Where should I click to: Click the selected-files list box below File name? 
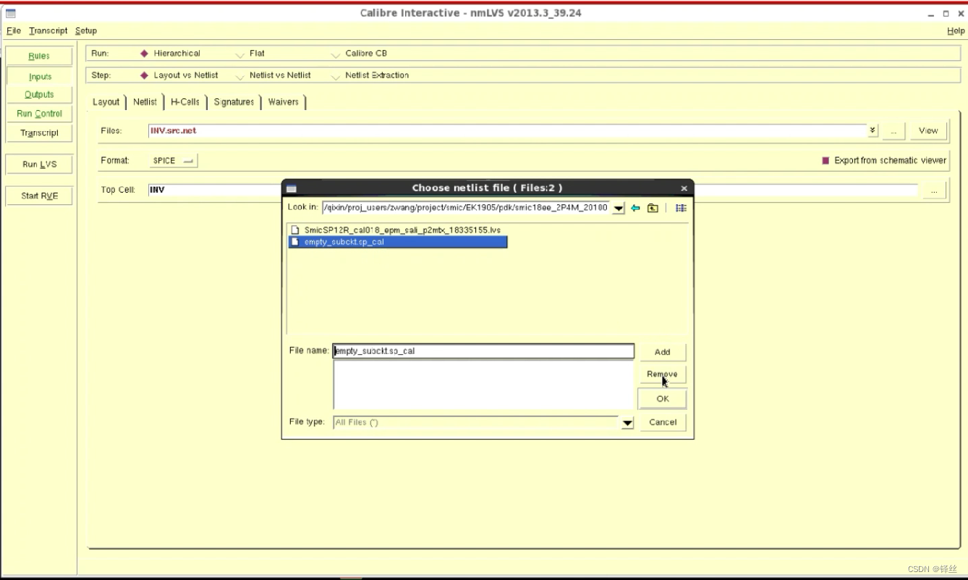(x=483, y=385)
